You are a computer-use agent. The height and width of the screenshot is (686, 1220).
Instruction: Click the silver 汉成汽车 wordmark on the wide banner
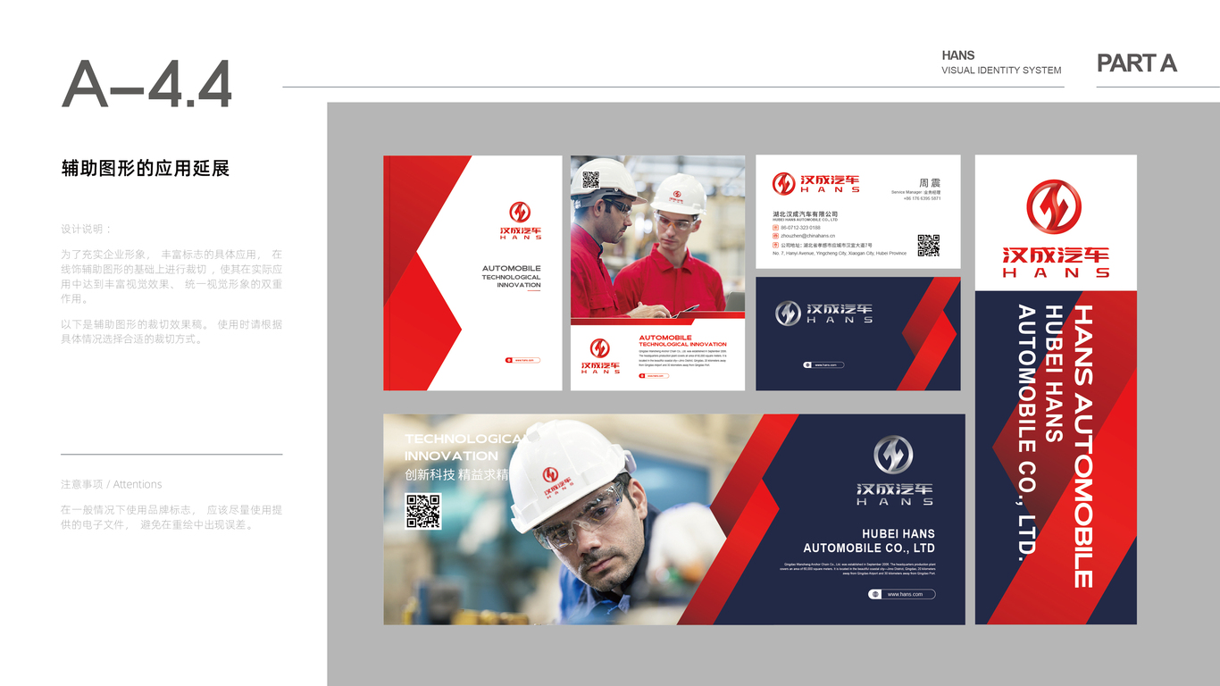tap(895, 489)
